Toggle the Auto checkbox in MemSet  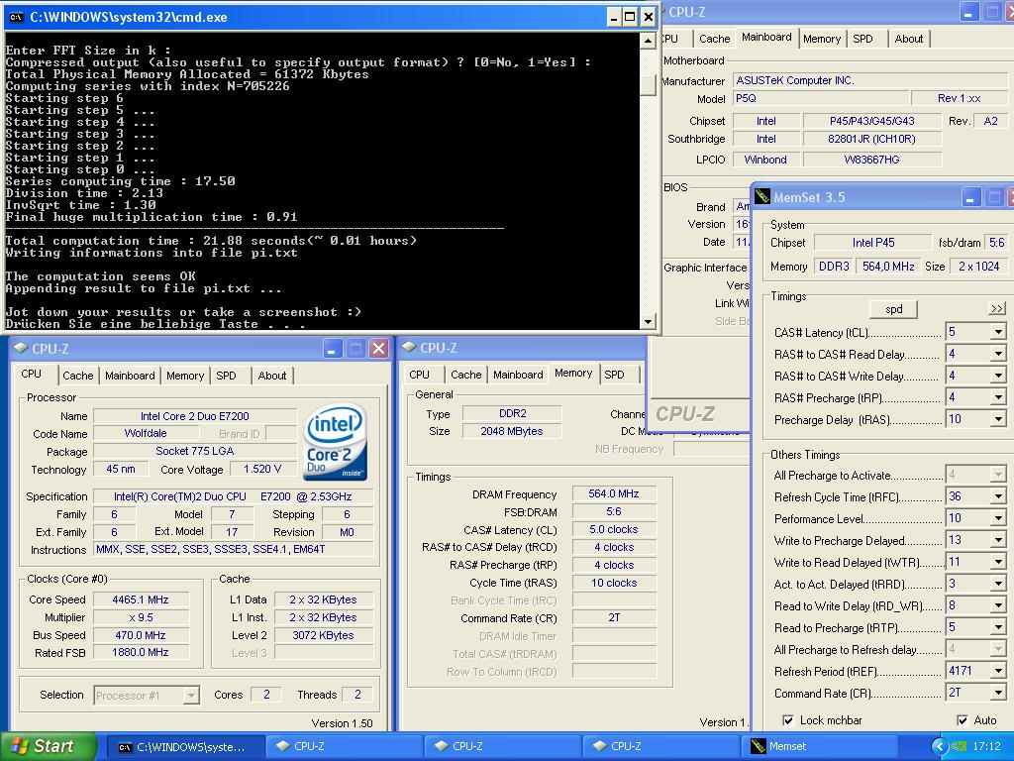963,720
